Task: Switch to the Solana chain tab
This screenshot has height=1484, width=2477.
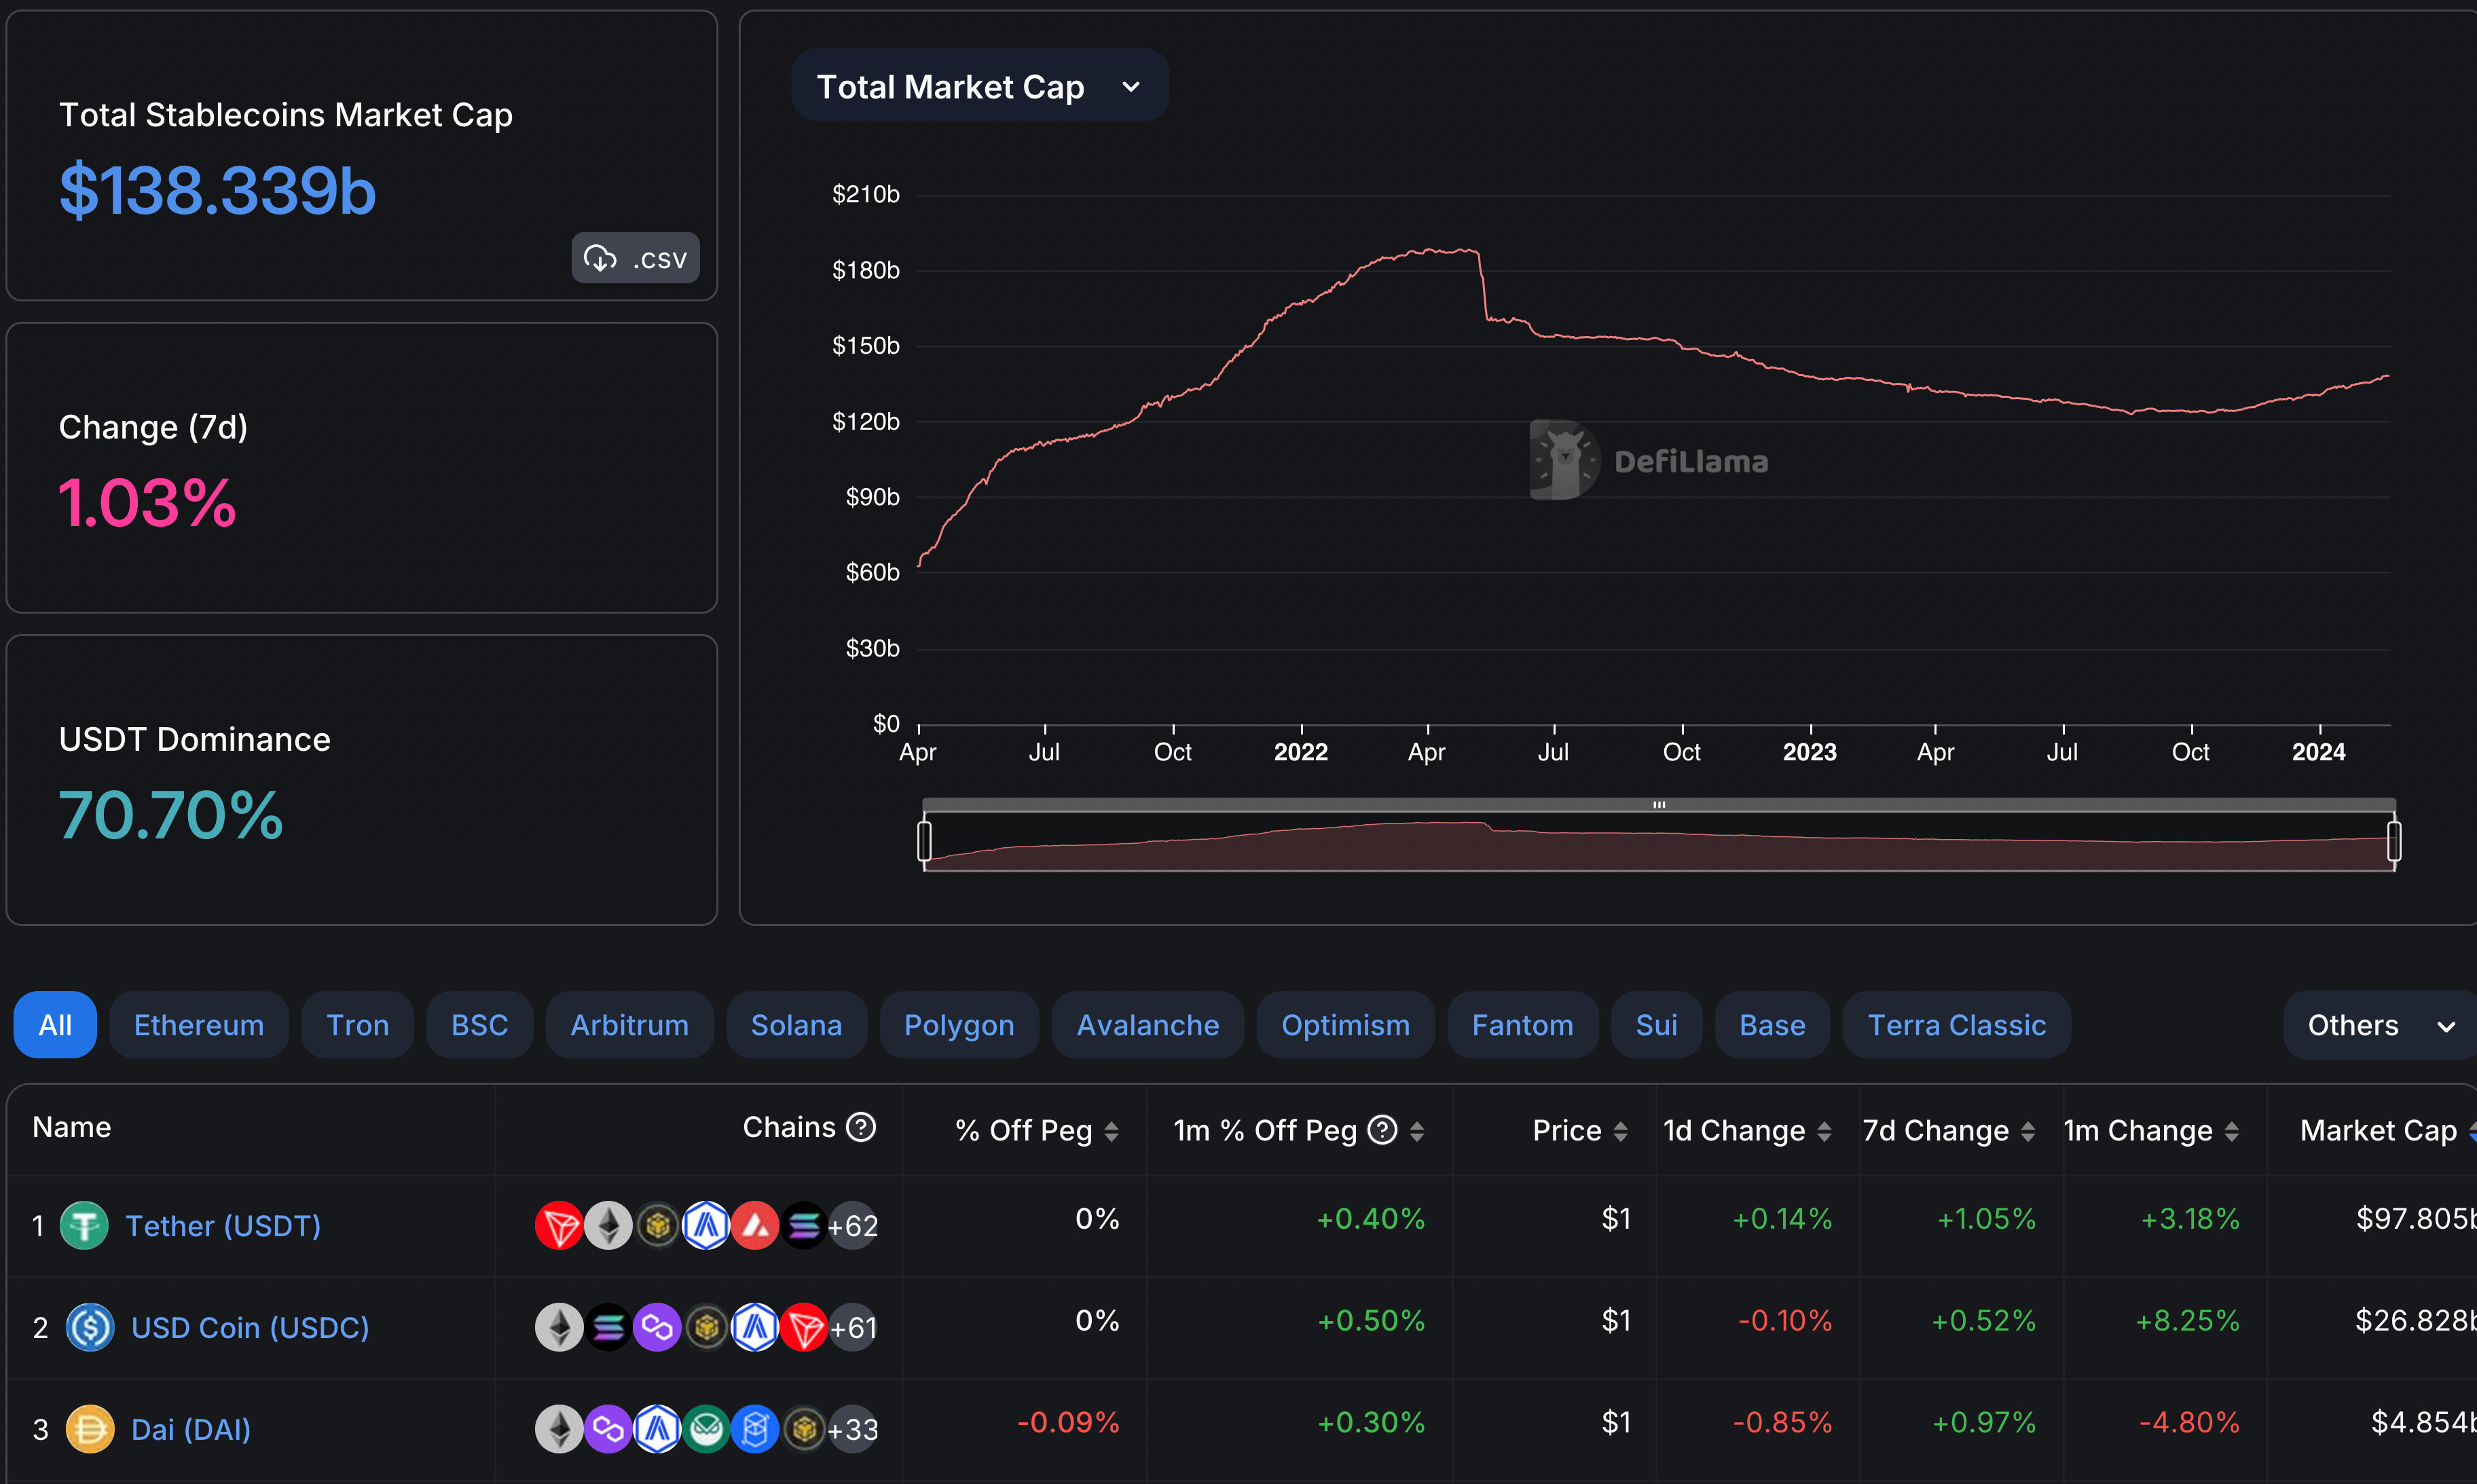Action: 796,1025
